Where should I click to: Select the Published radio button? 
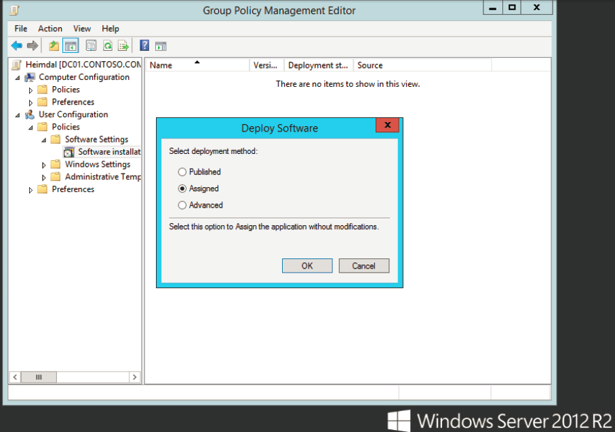pyautogui.click(x=182, y=172)
